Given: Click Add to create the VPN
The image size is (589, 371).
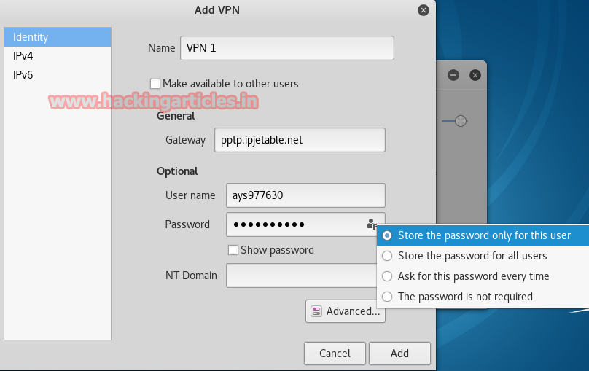Looking at the screenshot, I should 399,354.
